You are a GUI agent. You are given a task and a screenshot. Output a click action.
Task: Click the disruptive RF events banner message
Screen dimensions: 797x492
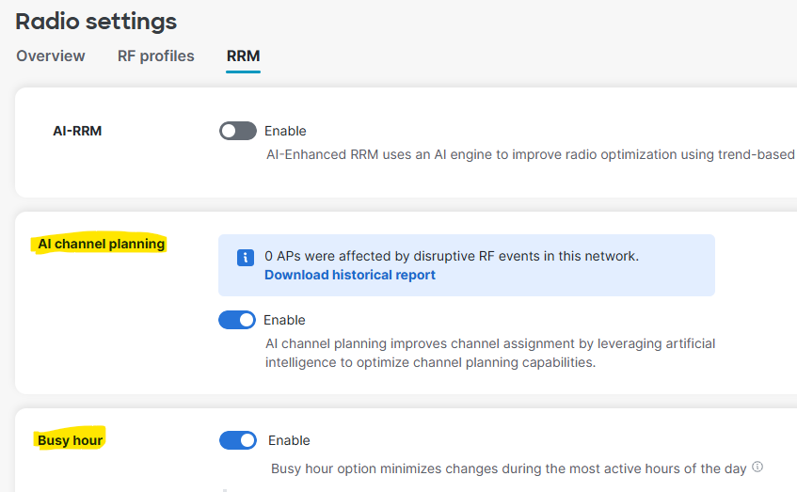(x=452, y=256)
